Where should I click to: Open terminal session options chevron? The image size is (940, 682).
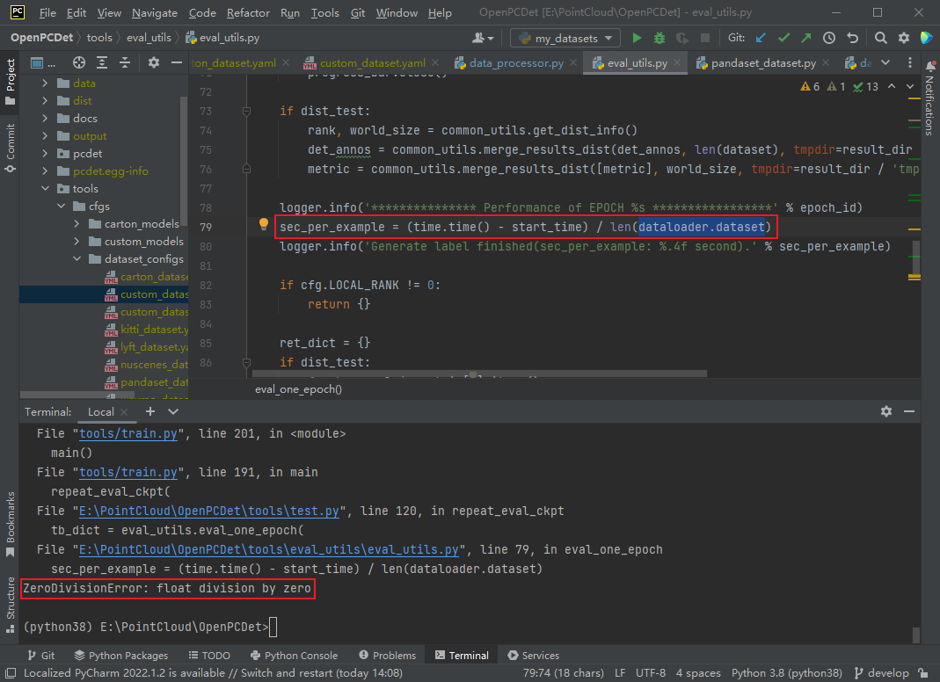[173, 411]
